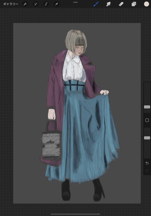Screen dimensions: 151x216
Task: Select the Smudge finger tool
Action: point(108,4)
